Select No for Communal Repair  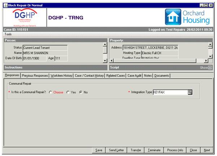[x=81, y=92]
